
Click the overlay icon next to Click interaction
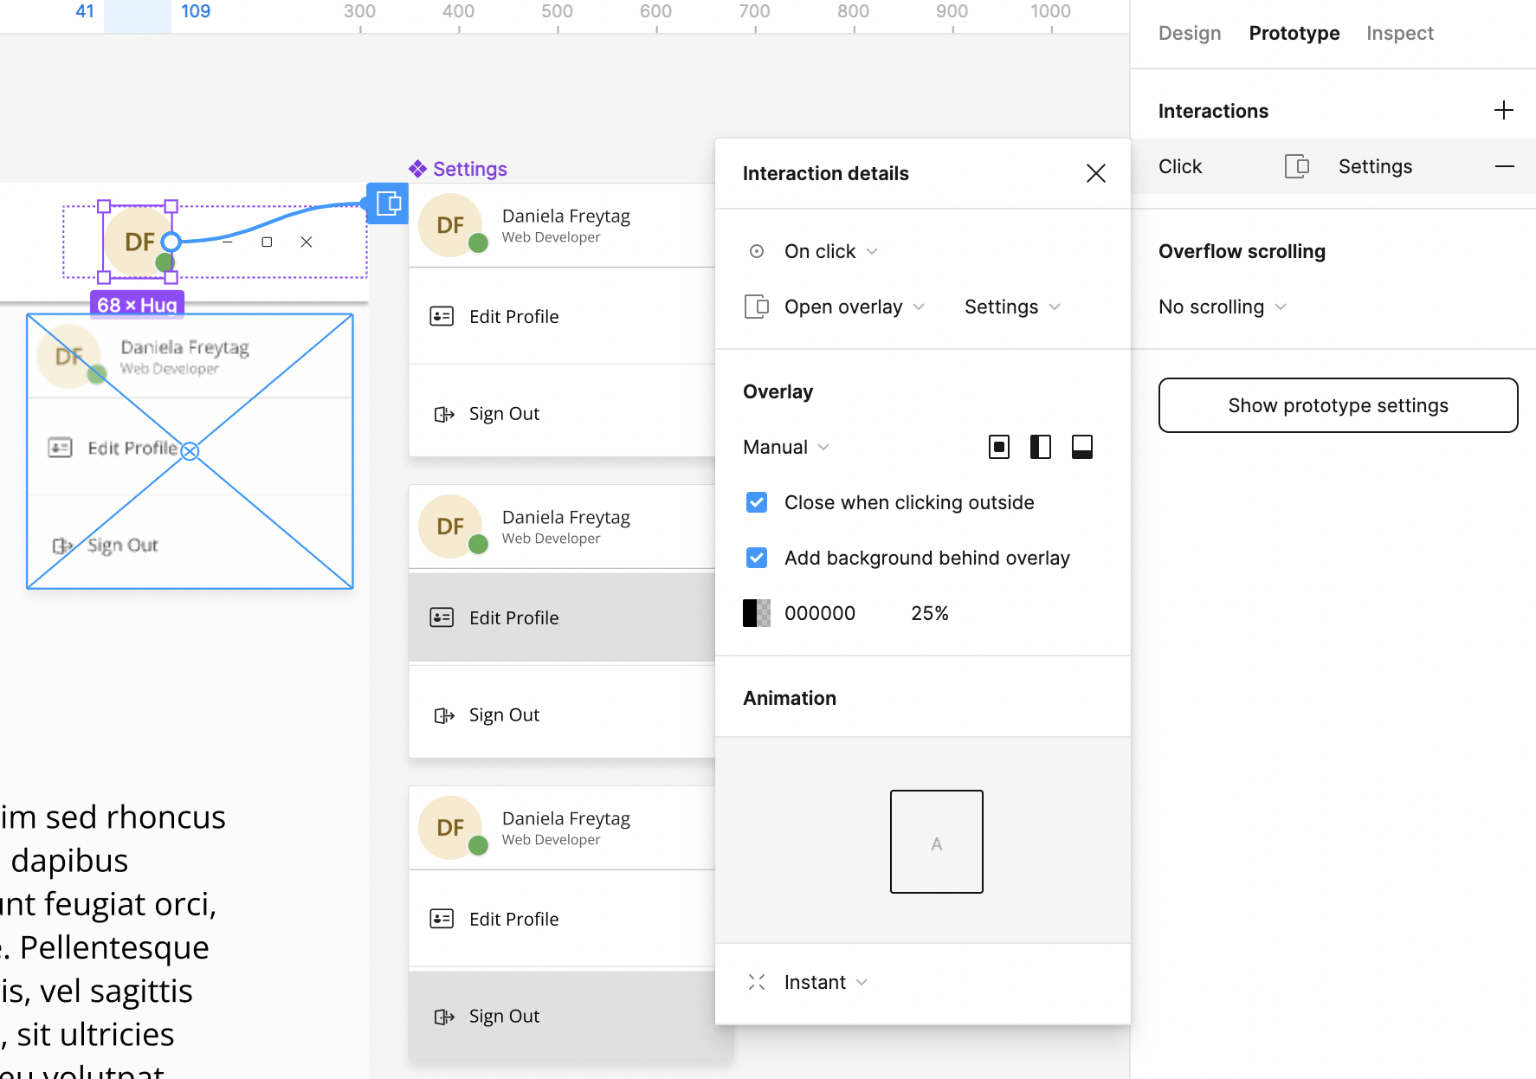point(1296,166)
